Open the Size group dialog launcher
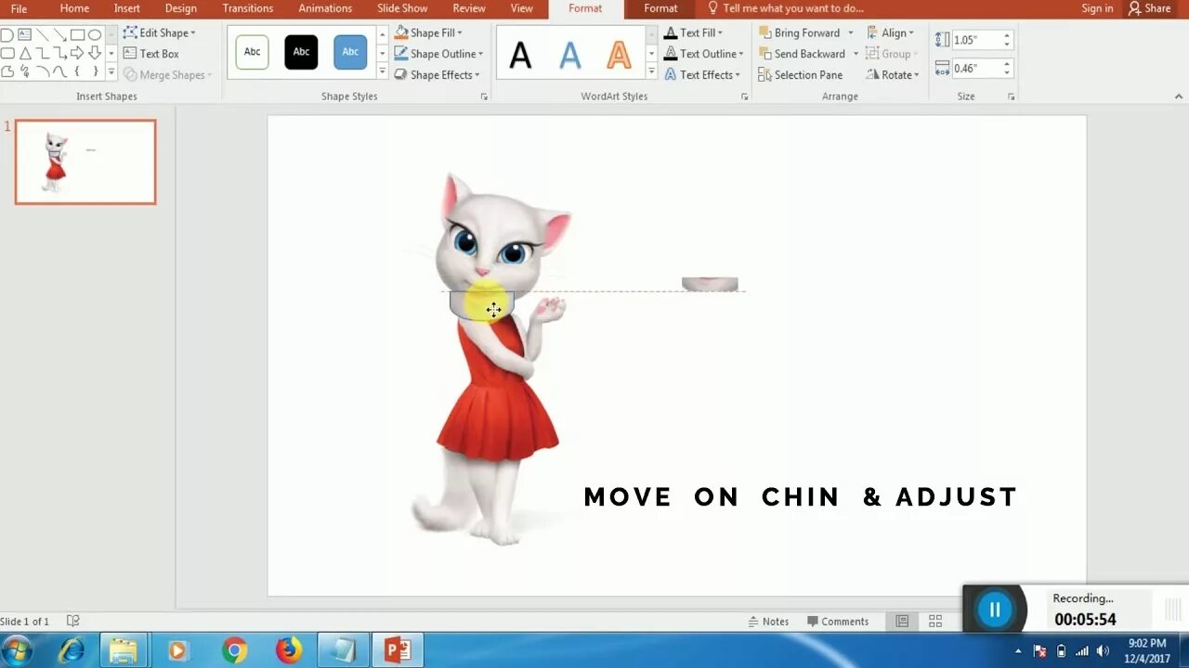Screen dimensions: 1189x668 pyautogui.click(x=1012, y=96)
